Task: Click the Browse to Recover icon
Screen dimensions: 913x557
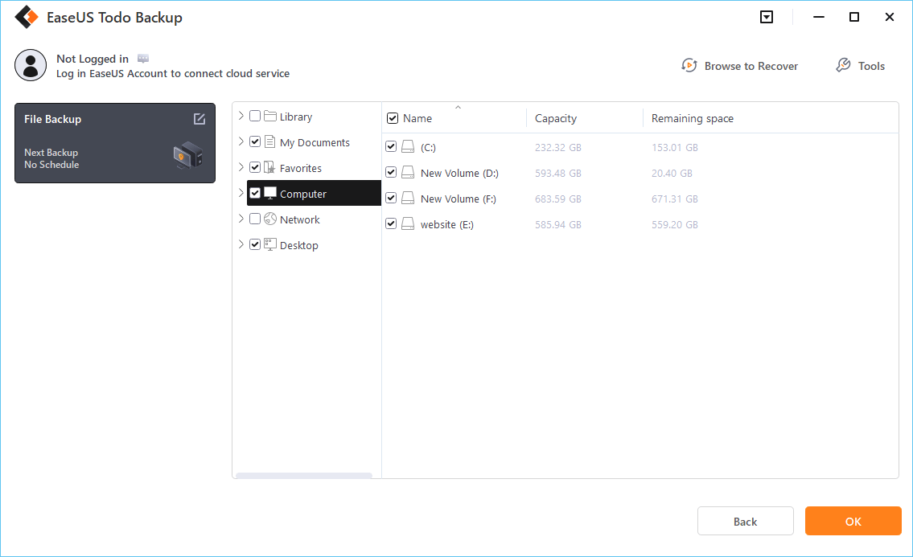Action: (x=689, y=65)
